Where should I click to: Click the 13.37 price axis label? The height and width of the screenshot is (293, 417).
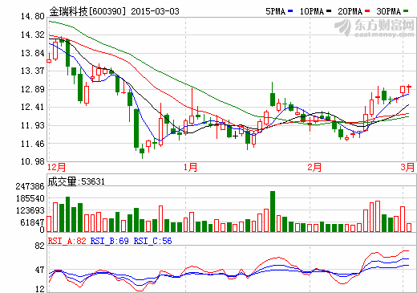(33, 71)
